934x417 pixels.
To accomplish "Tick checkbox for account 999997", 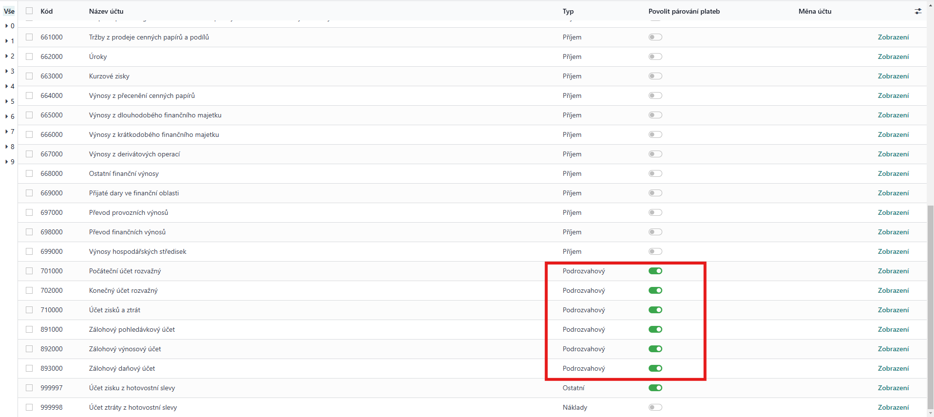I will (29, 388).
